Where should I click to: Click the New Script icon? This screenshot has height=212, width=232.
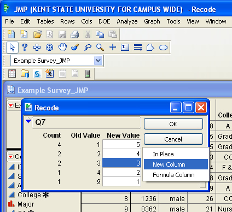(x=24, y=34)
